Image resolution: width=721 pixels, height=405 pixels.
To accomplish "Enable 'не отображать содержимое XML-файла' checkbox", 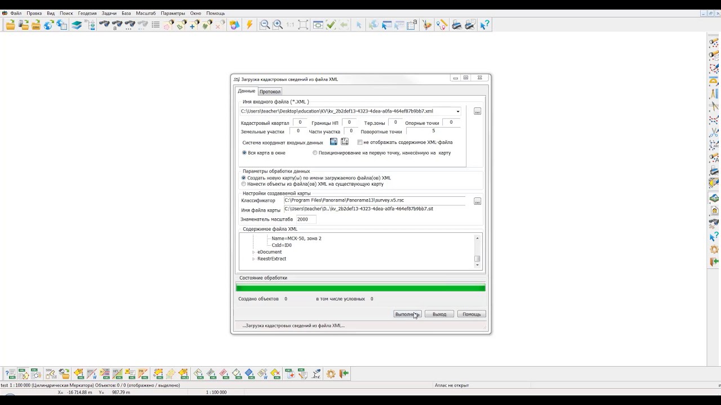I will [x=360, y=142].
